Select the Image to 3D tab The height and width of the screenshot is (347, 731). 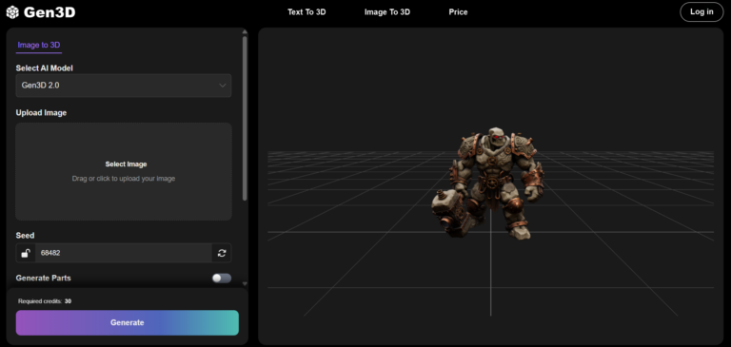click(39, 46)
